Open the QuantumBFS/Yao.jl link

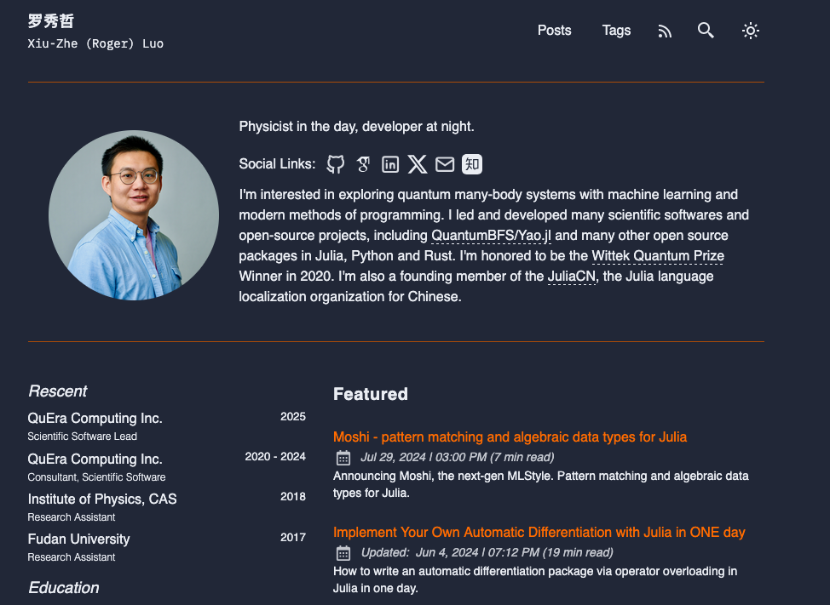[x=491, y=235]
